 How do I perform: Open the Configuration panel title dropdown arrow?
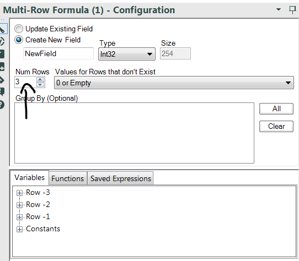(x=279, y=9)
